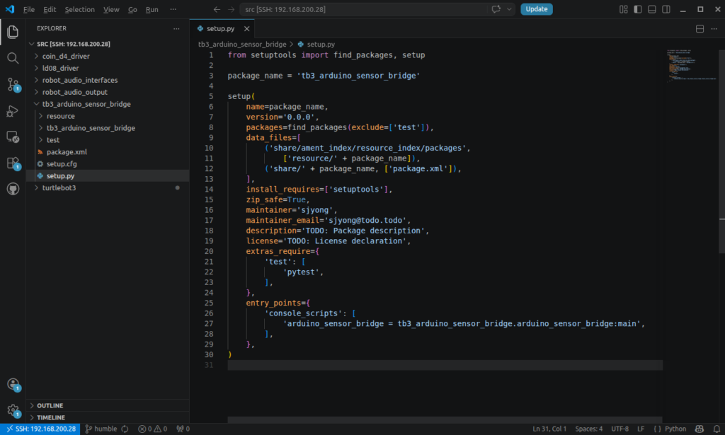Screen dimensions: 725x435
Task: Open the Run and Debug view
Action: (13, 111)
